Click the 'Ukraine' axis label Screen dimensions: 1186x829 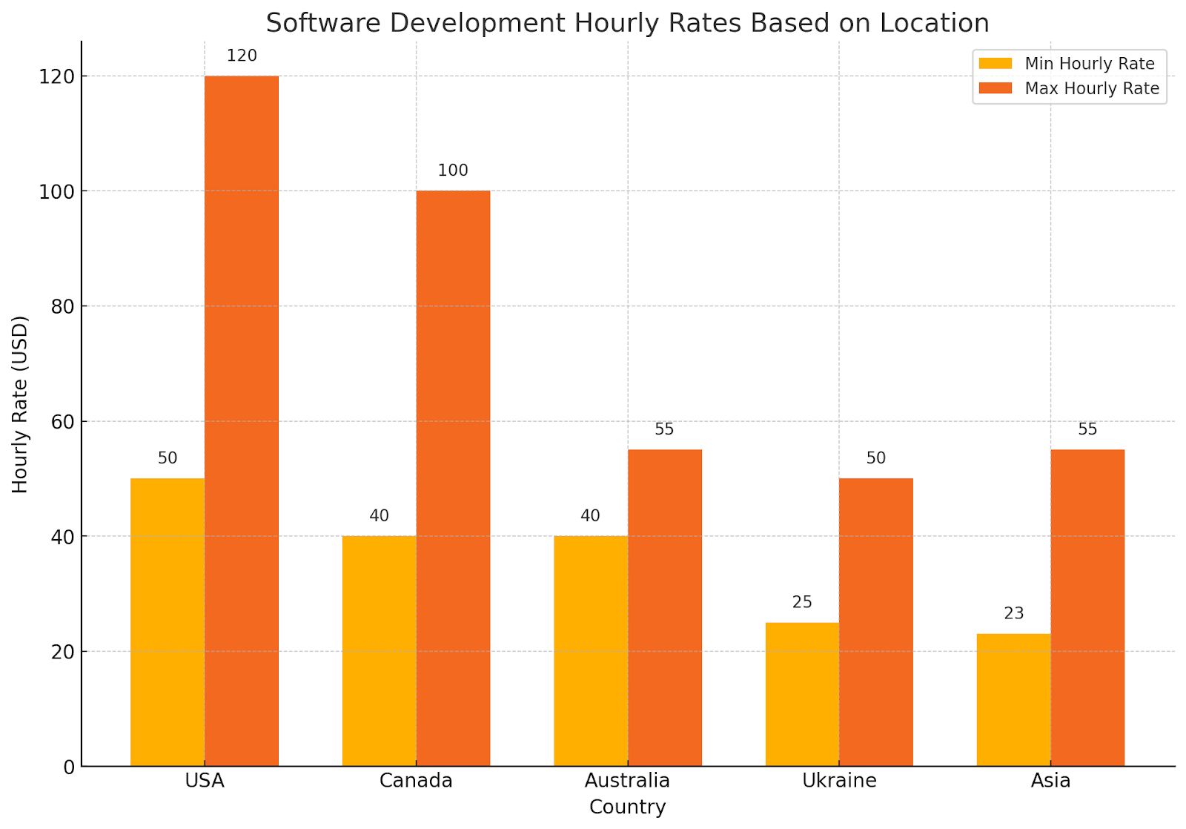(839, 781)
